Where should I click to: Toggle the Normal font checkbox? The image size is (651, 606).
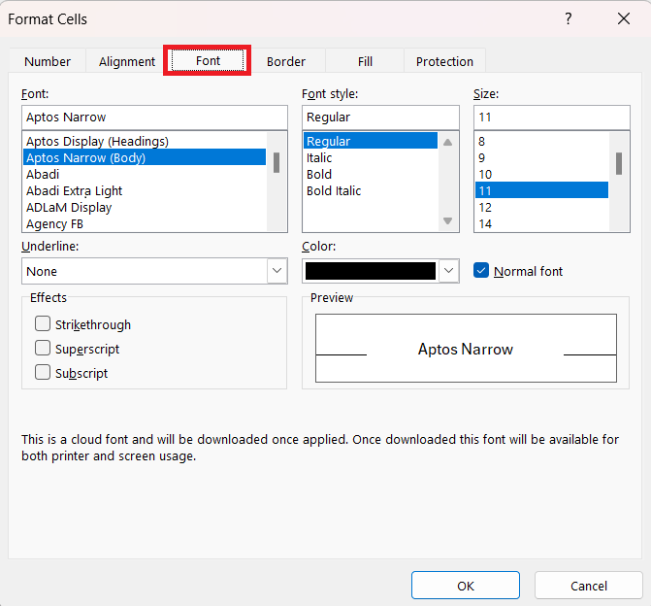click(x=481, y=271)
